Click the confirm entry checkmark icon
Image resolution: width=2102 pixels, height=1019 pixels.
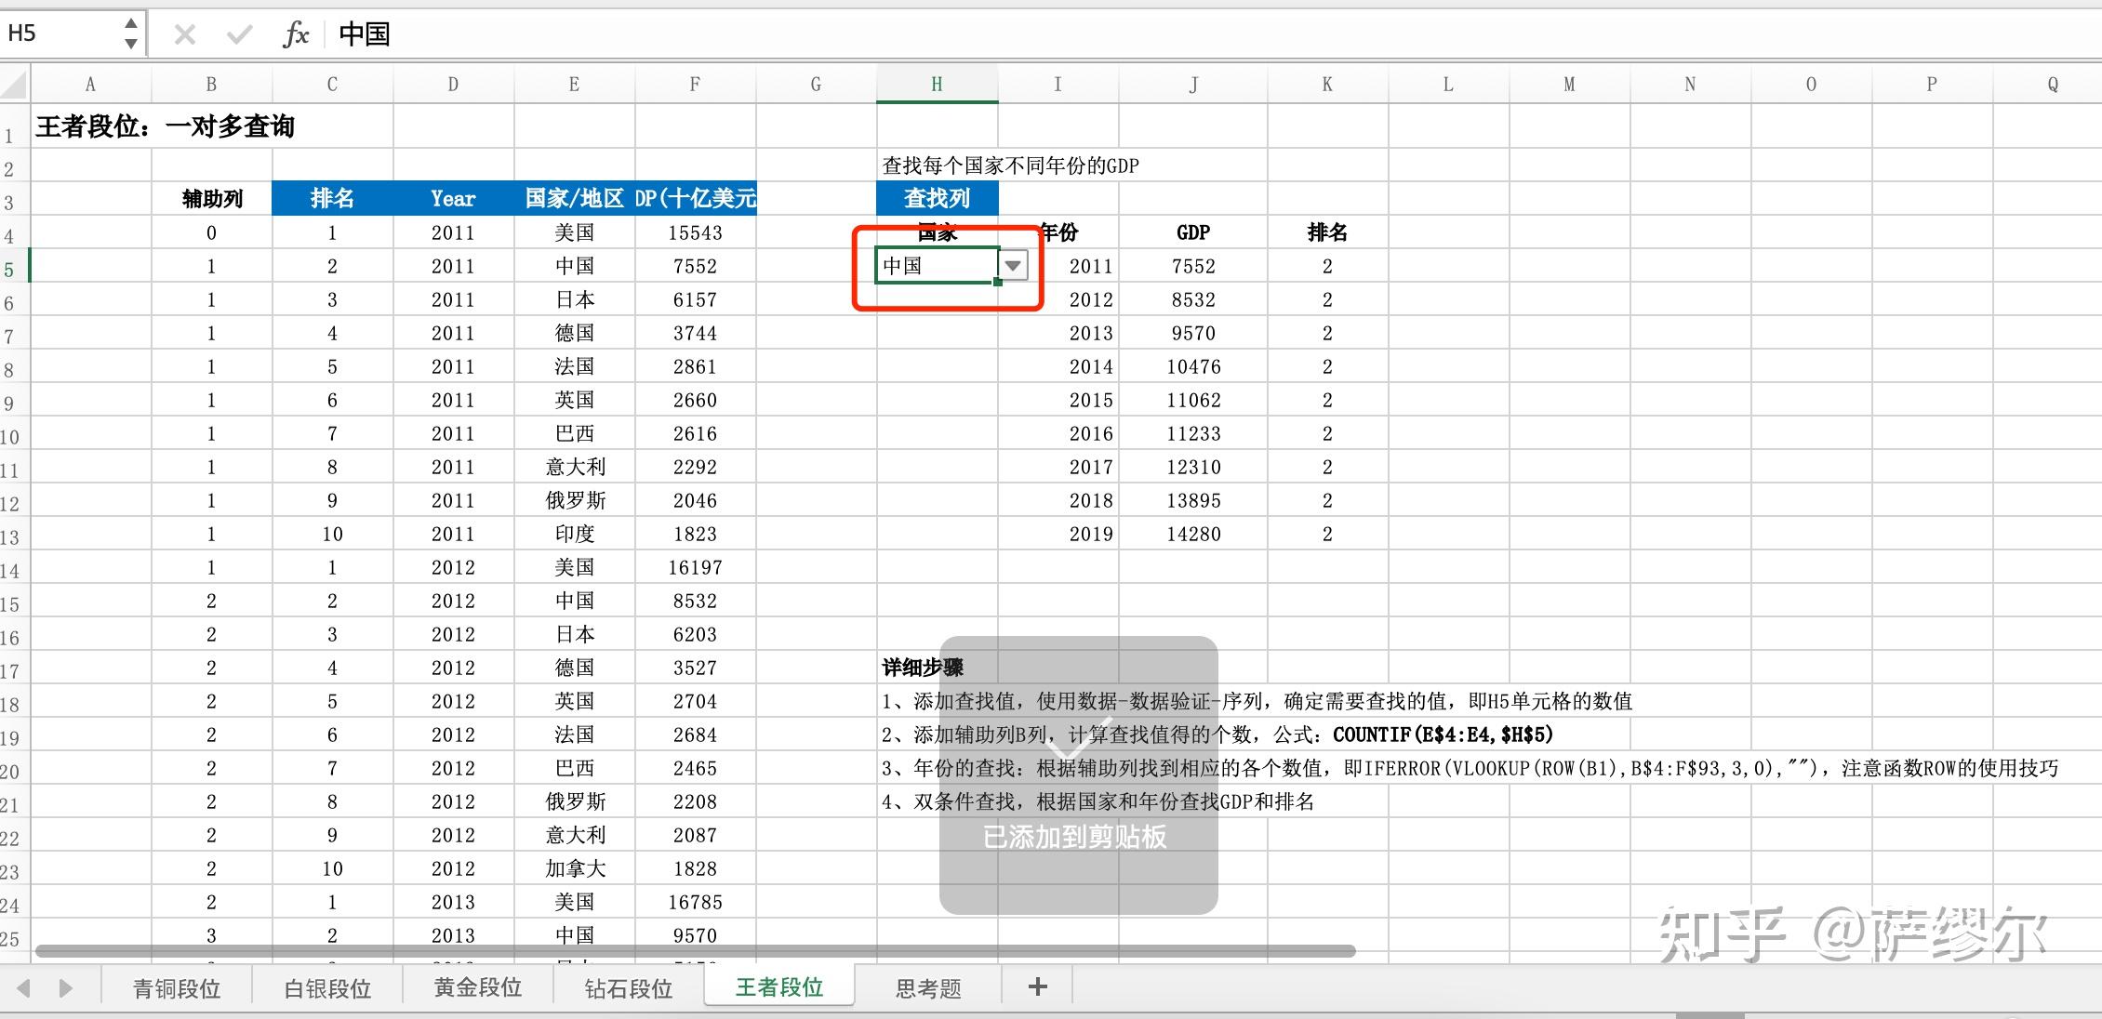point(239,34)
